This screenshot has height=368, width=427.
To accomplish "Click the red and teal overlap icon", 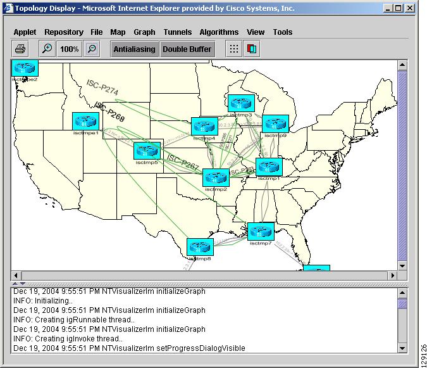I will click(x=252, y=49).
